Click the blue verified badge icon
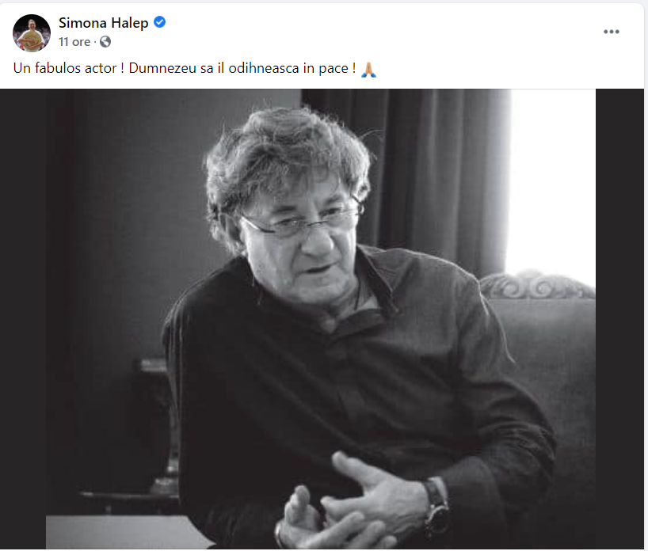Screen dimensions: 648x551 (159, 22)
